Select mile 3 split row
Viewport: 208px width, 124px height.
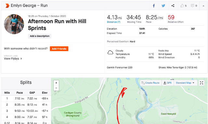click(26, 111)
